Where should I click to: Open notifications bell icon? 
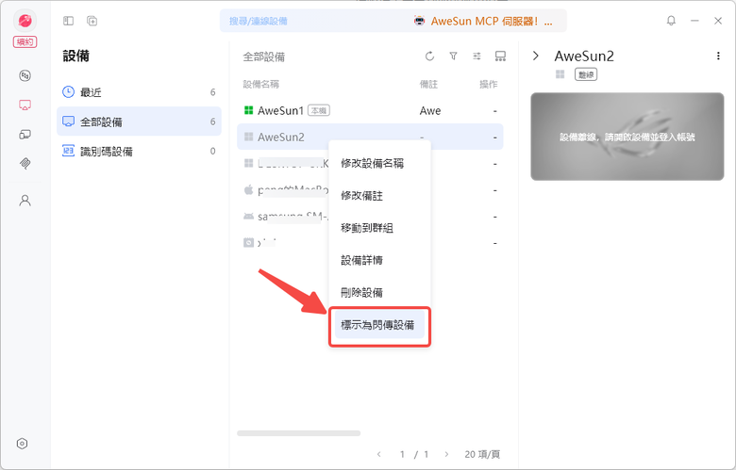[x=671, y=21]
